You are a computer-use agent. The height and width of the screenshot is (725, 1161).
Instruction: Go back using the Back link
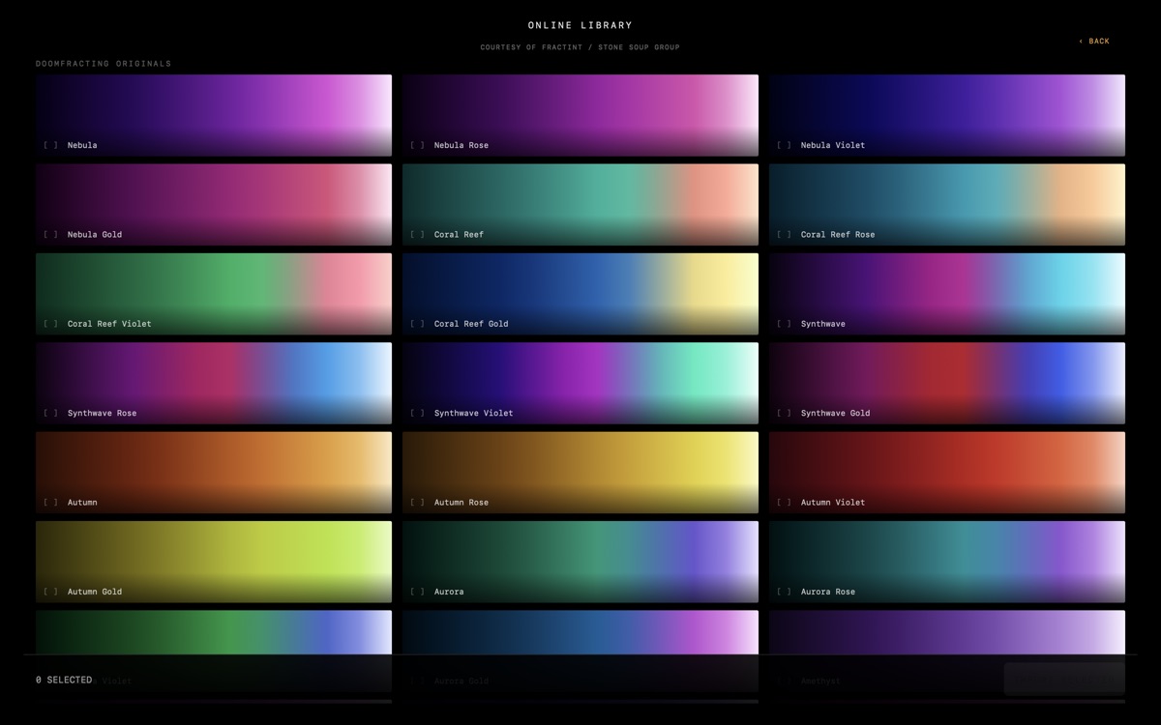pos(1094,42)
